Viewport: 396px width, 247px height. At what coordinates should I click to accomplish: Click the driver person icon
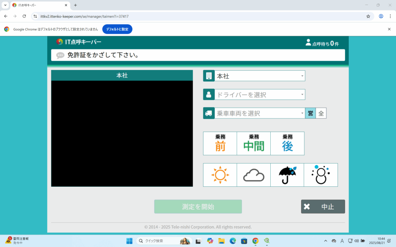coord(209,95)
